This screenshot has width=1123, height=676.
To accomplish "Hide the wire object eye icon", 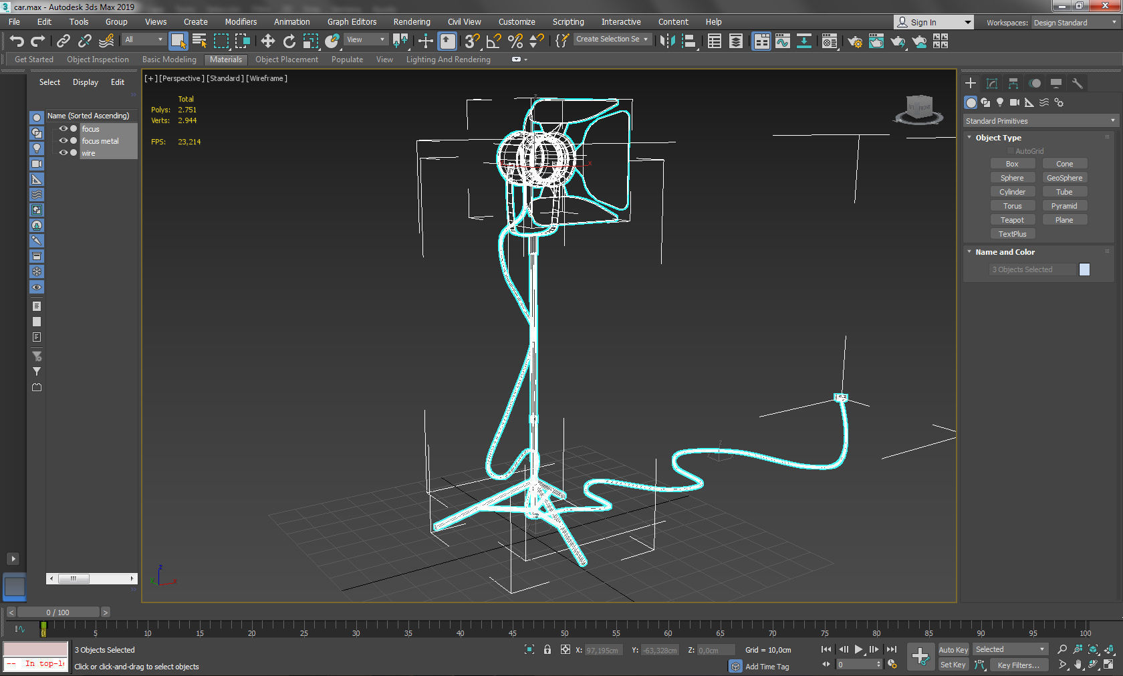I will tap(64, 152).
